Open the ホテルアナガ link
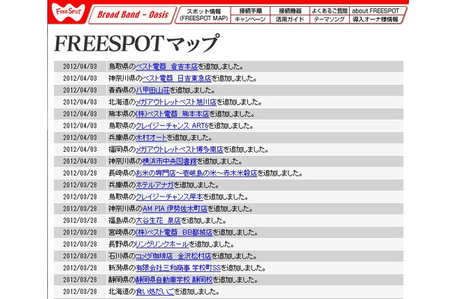The height and width of the screenshot is (299, 457). [154, 185]
